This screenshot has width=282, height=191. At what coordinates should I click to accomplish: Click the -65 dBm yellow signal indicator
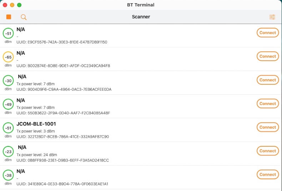click(8, 57)
